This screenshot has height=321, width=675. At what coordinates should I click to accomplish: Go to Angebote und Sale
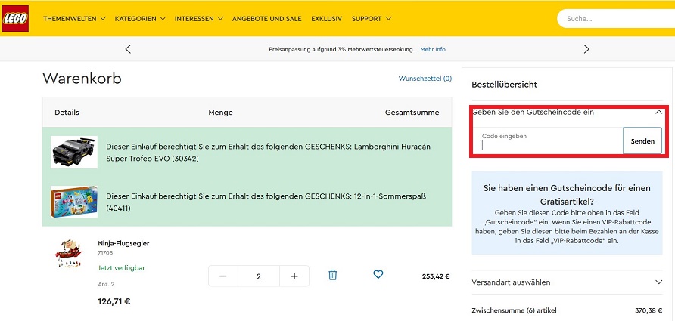tap(267, 19)
